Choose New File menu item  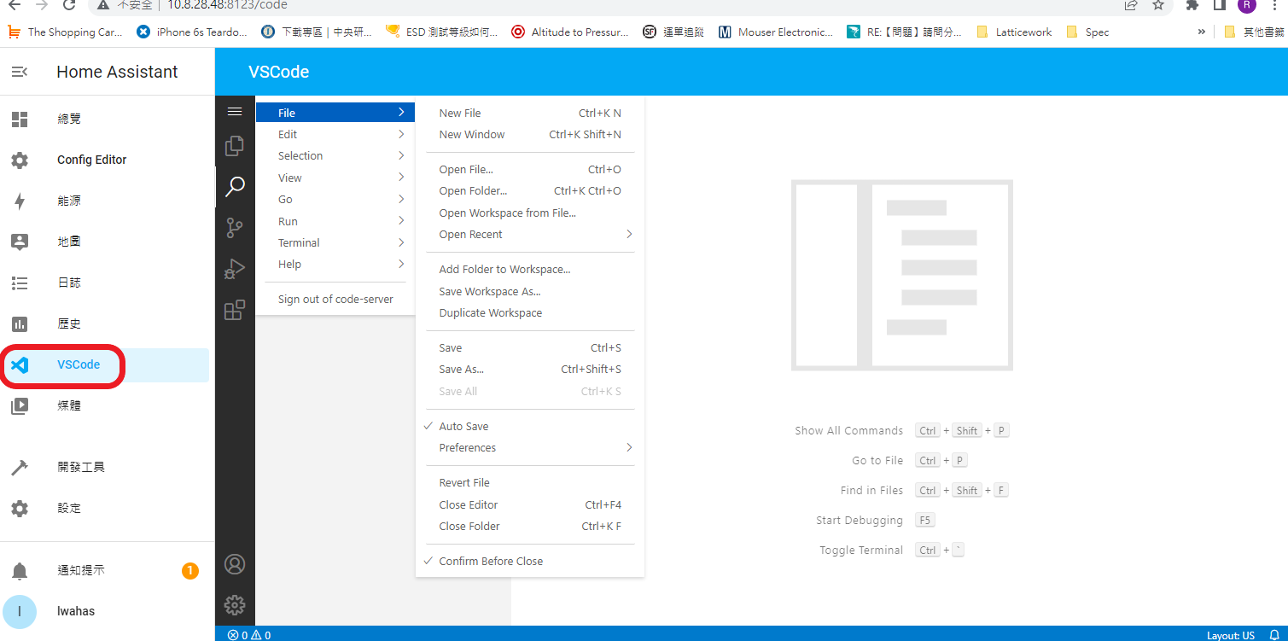click(x=529, y=113)
